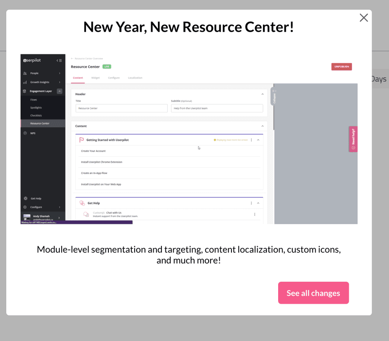Collapse the Header section

click(262, 95)
